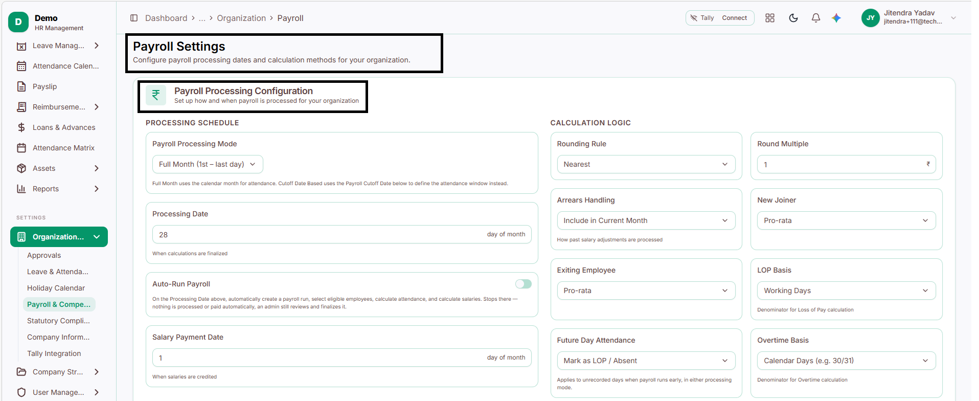Click the JY user avatar
Viewport: 979px width, 401px height.
point(871,18)
